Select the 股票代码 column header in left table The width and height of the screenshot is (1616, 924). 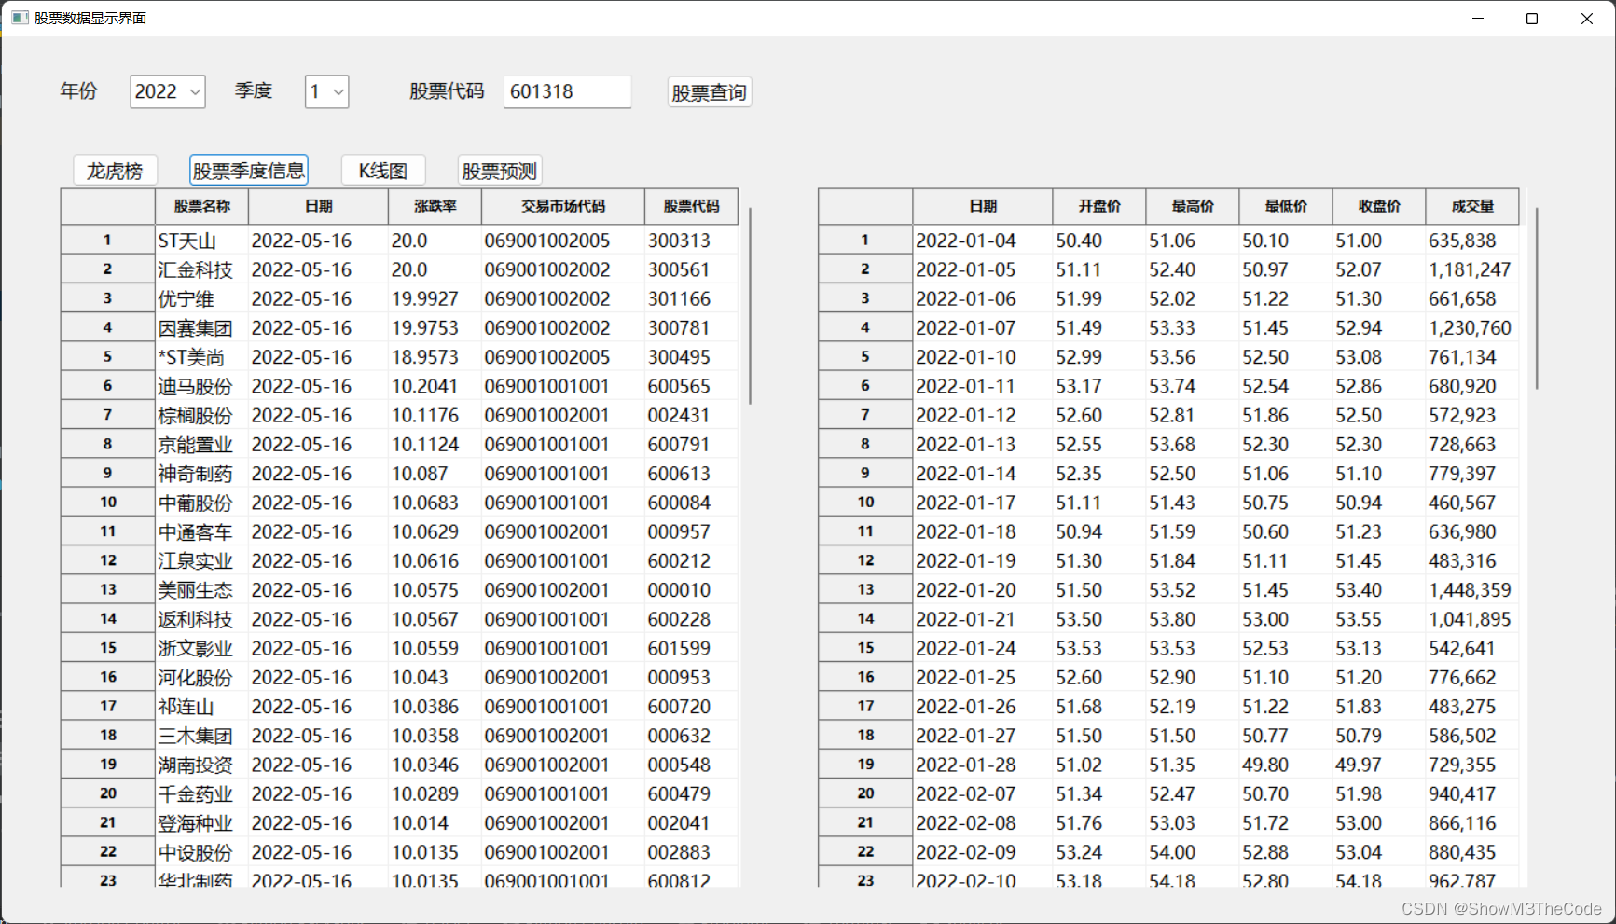point(691,206)
